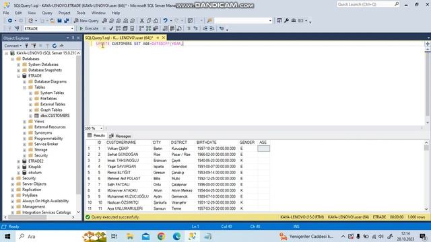
Task: Click the Execute query button
Action: click(x=89, y=28)
